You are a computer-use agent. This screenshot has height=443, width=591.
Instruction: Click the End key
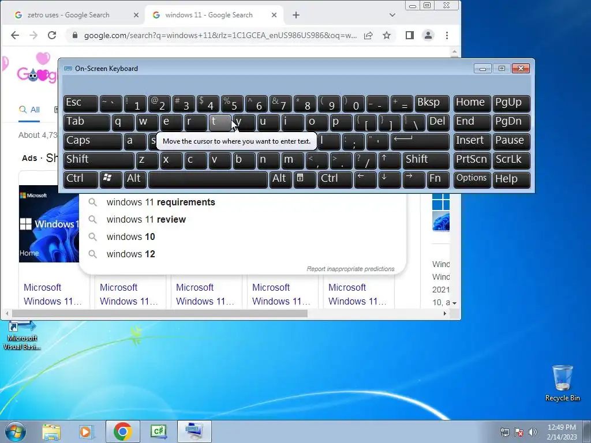click(x=472, y=122)
